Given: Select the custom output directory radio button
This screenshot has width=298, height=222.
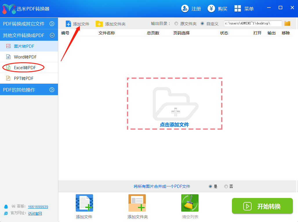Looking at the screenshot, I should click(202, 24).
